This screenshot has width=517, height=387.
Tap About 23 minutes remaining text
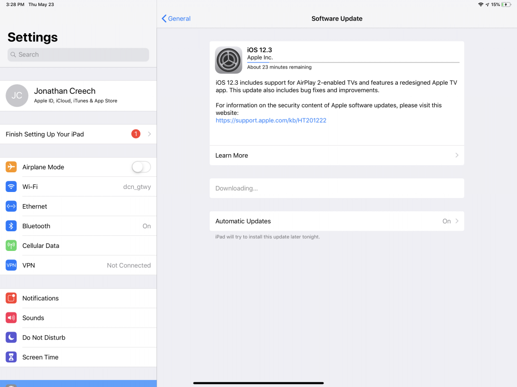pyautogui.click(x=279, y=67)
